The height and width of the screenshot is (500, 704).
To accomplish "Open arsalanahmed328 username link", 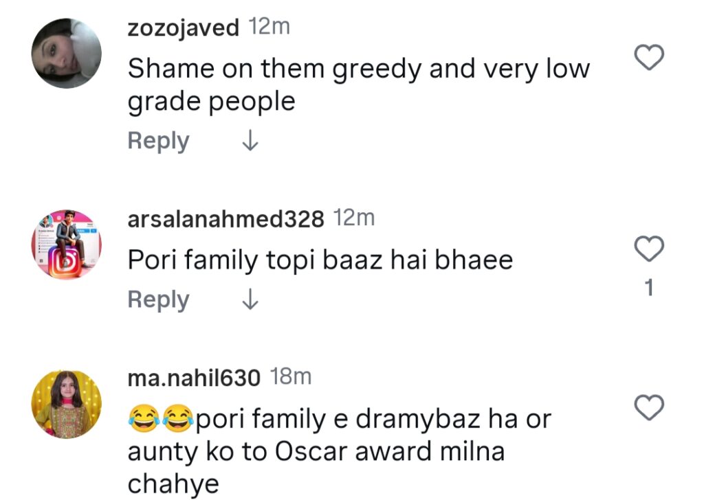I will tap(226, 219).
